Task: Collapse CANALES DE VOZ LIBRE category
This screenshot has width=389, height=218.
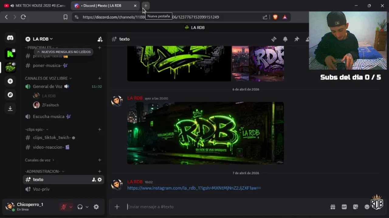Action: click(48, 78)
